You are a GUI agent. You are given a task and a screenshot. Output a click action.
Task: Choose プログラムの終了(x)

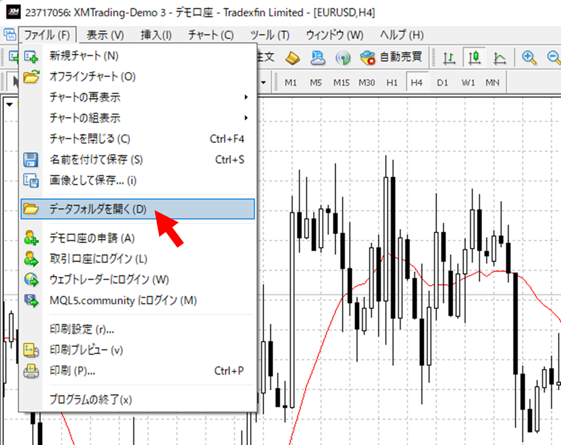point(138,399)
